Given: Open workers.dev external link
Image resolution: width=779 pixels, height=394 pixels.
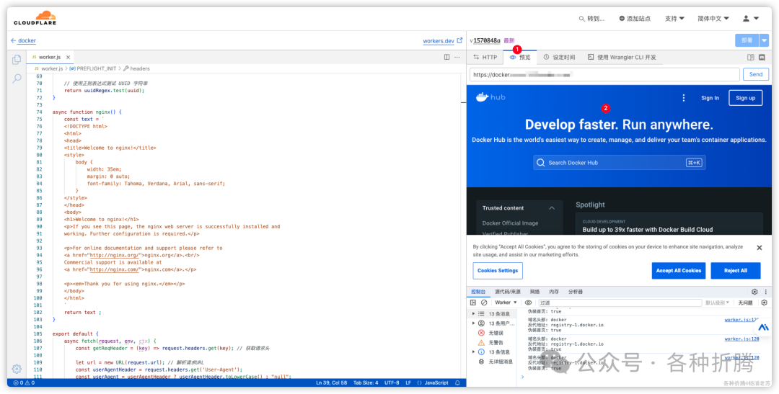Looking at the screenshot, I should coord(442,40).
